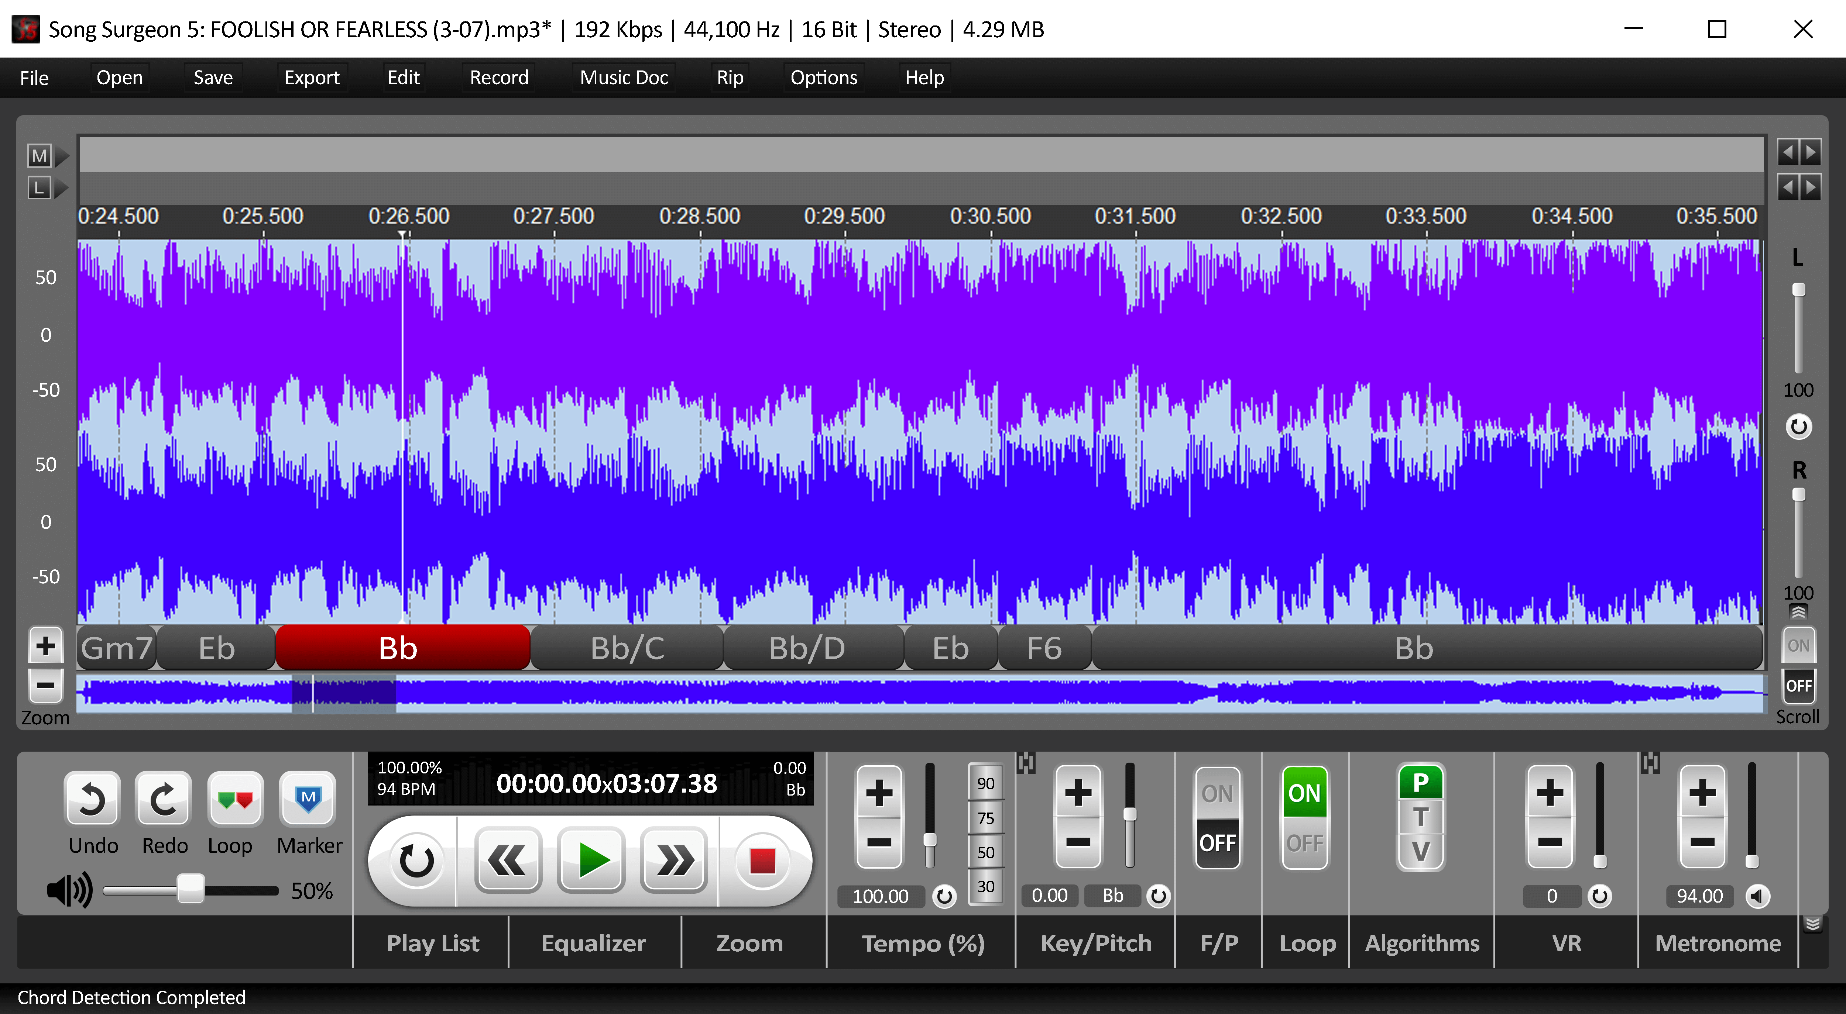Screen dimensions: 1846x1014
Task: Select algorithm T
Action: [x=1420, y=817]
